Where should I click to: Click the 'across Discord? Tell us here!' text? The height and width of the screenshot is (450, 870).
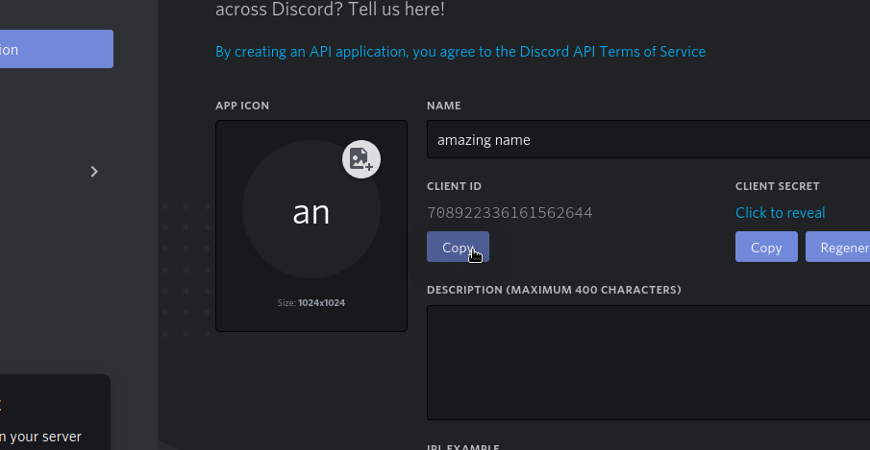click(330, 9)
